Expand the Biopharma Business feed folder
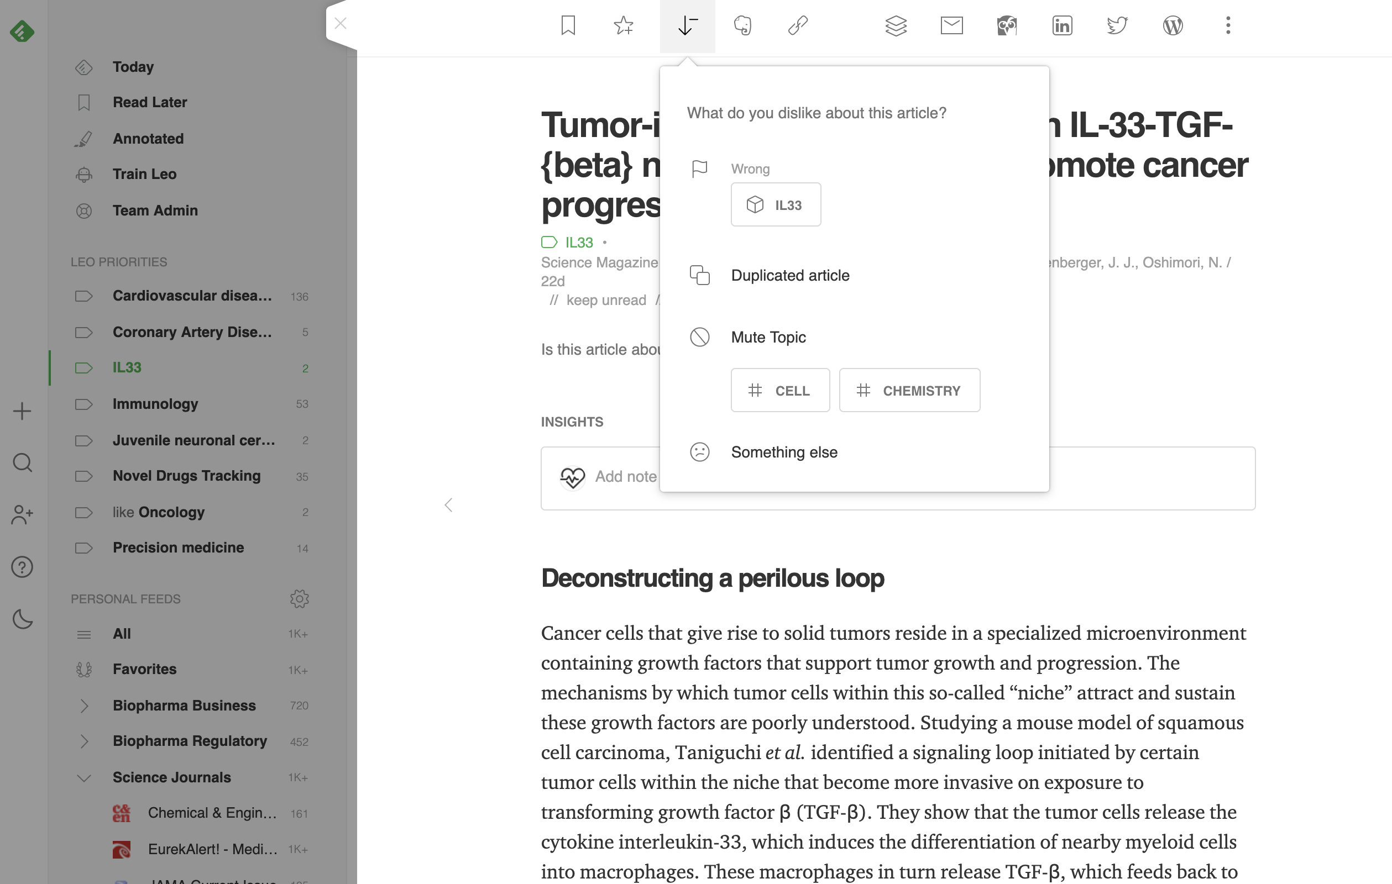Screen dimensions: 1392x884 [x=84, y=706]
